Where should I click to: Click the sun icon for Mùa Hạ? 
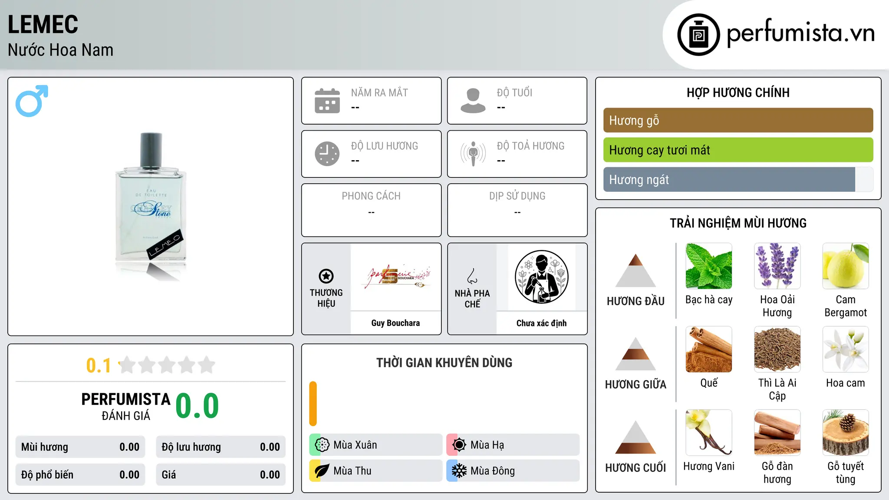pyautogui.click(x=459, y=445)
